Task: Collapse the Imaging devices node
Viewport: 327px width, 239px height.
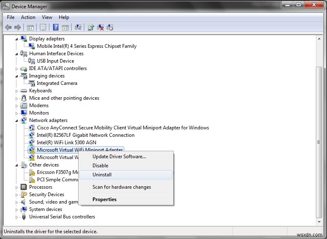Action: 16,76
